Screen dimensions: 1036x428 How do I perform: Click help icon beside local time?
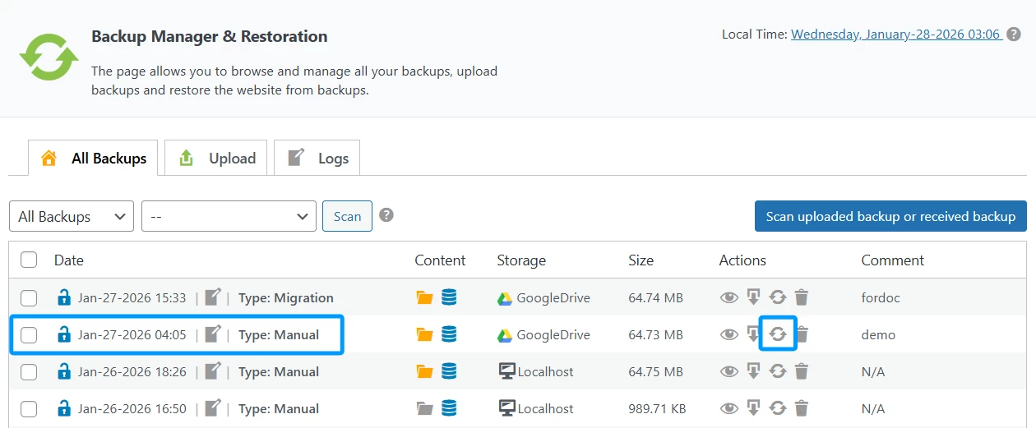tap(1014, 35)
